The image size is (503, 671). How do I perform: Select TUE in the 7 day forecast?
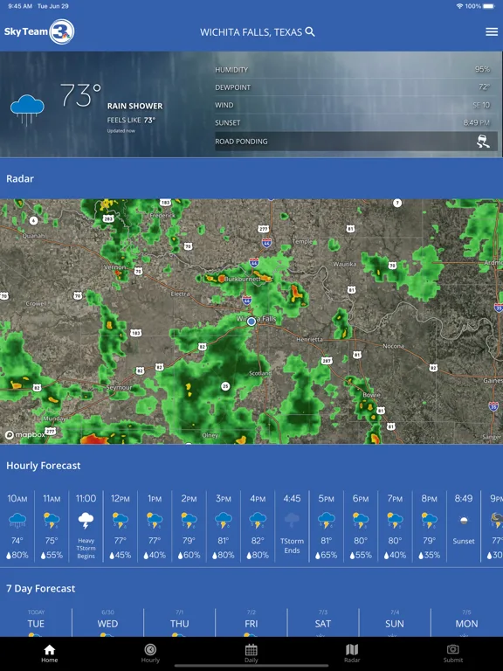[36, 624]
